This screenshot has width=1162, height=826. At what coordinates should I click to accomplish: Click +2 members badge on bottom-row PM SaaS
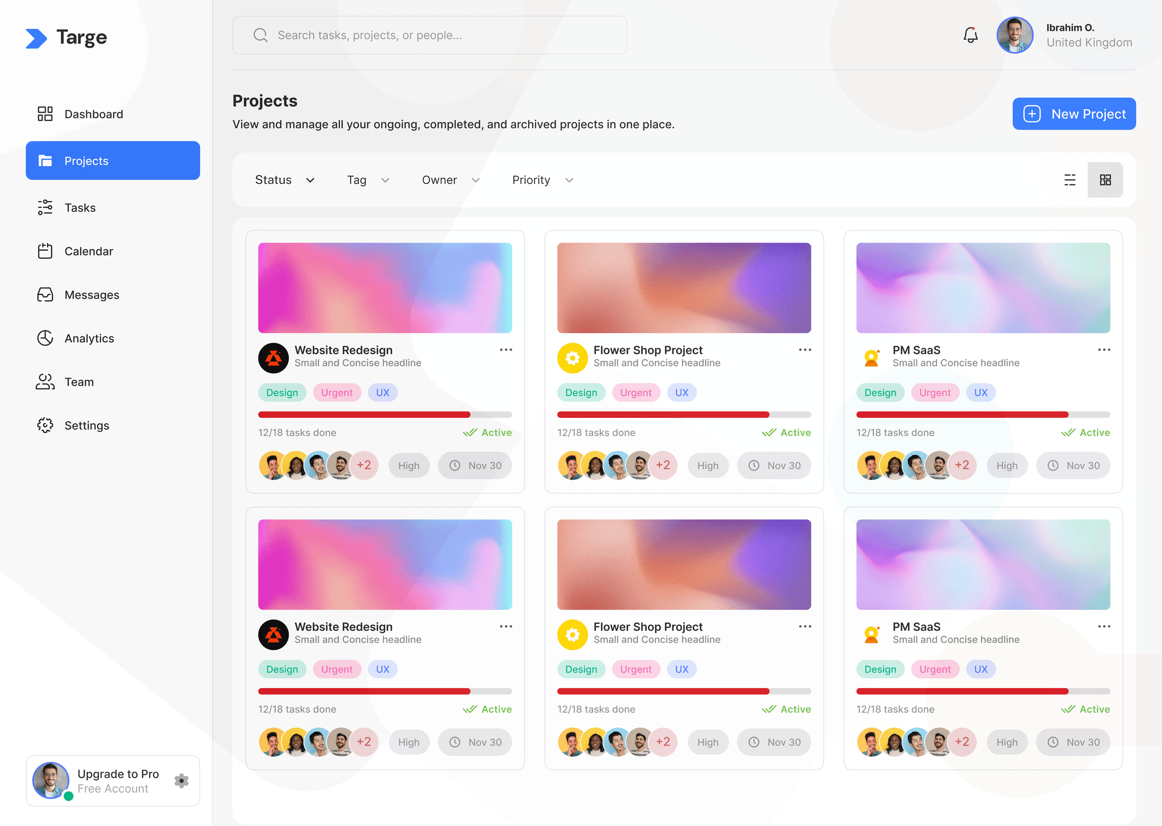(962, 742)
